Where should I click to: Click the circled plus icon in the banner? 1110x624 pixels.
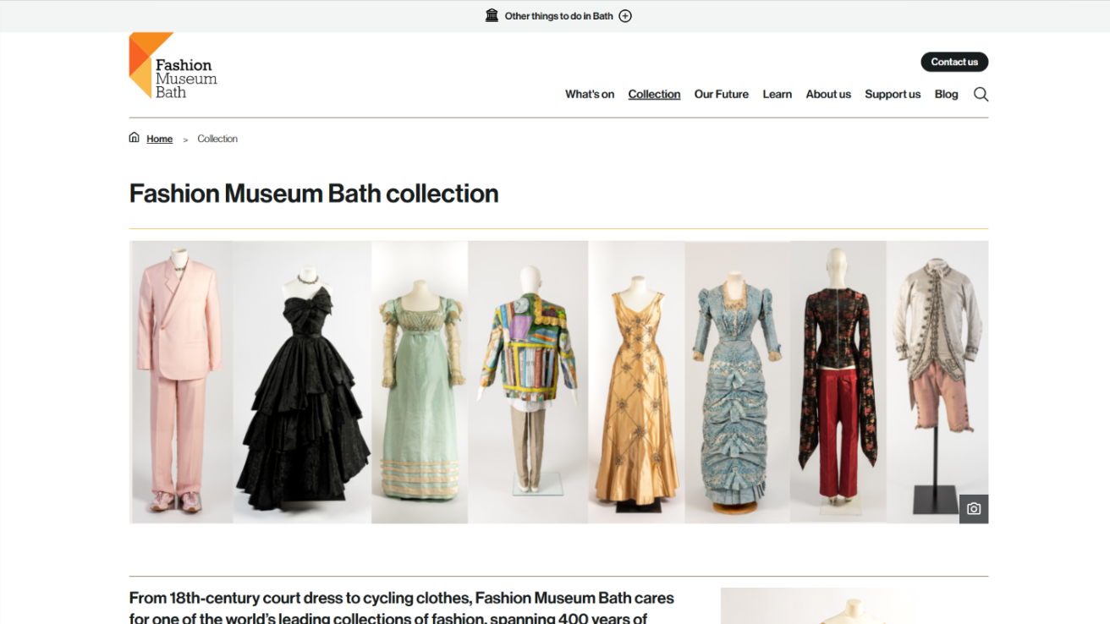pos(624,15)
